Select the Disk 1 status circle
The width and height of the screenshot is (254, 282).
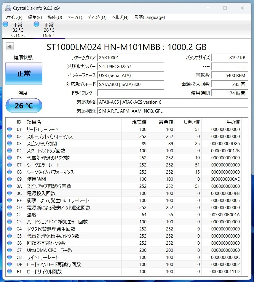(36, 24)
